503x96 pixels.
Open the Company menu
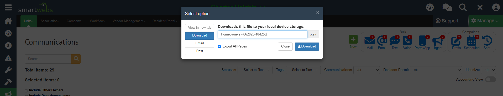pos(75,21)
